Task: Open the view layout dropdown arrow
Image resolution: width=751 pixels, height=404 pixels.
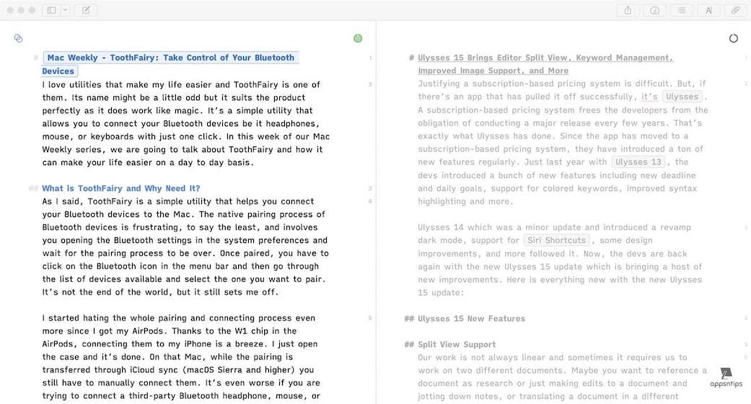Action: 65,10
